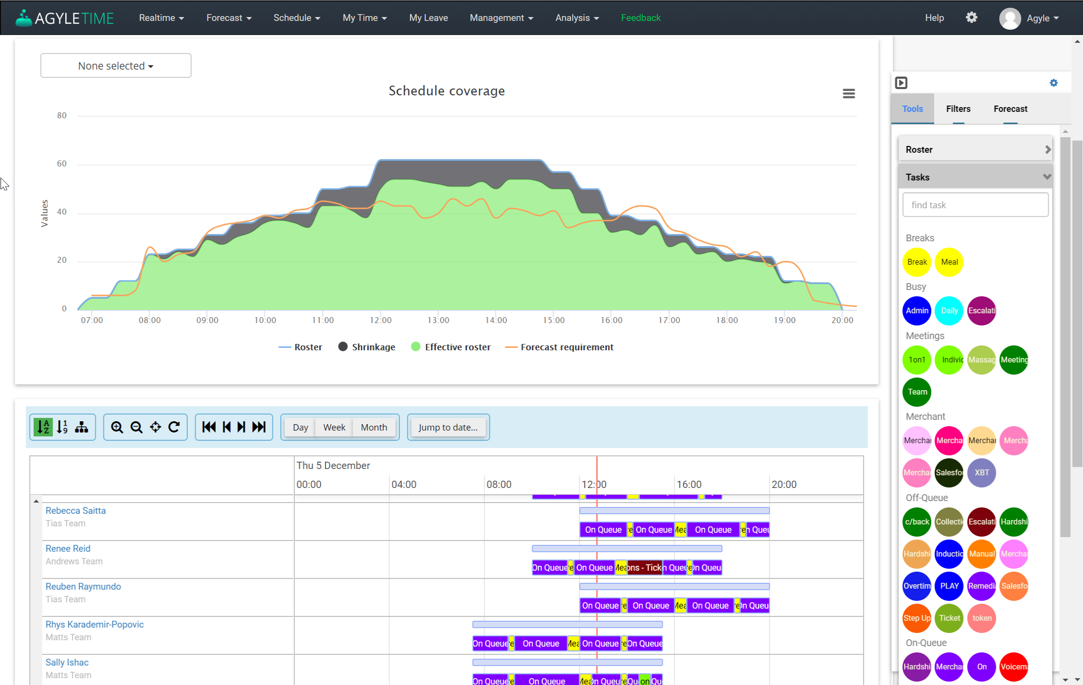Zoom in on the schedule timeline

pos(117,427)
